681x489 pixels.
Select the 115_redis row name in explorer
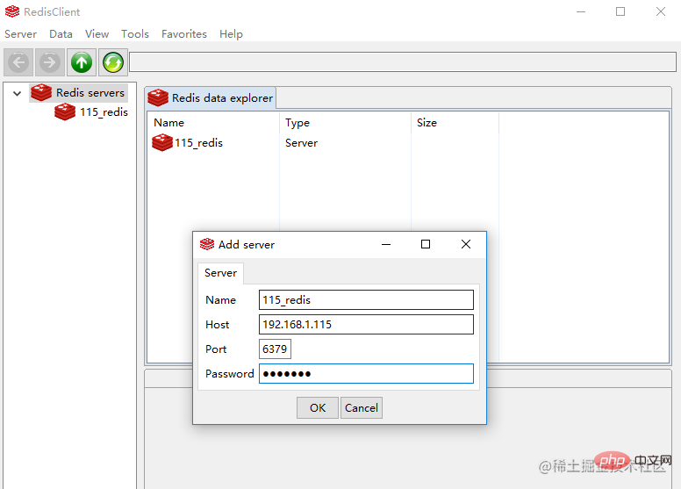pos(198,143)
